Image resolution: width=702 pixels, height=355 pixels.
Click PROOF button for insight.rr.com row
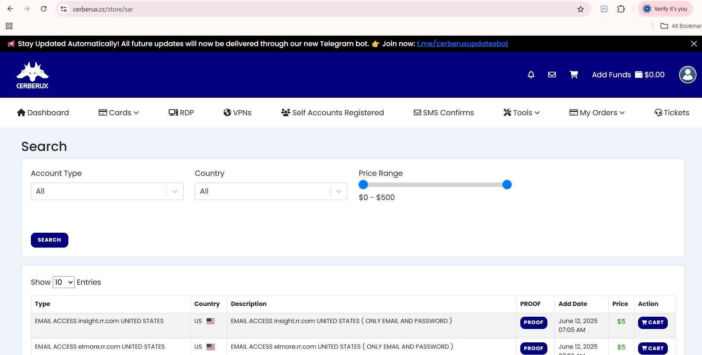pos(534,323)
